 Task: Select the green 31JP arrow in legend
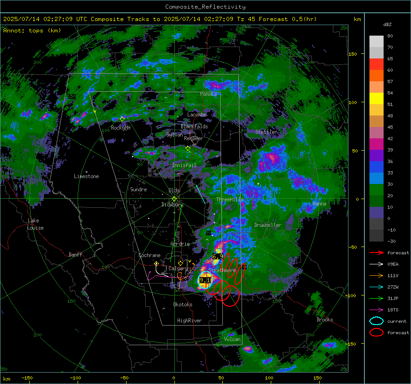click(376, 298)
